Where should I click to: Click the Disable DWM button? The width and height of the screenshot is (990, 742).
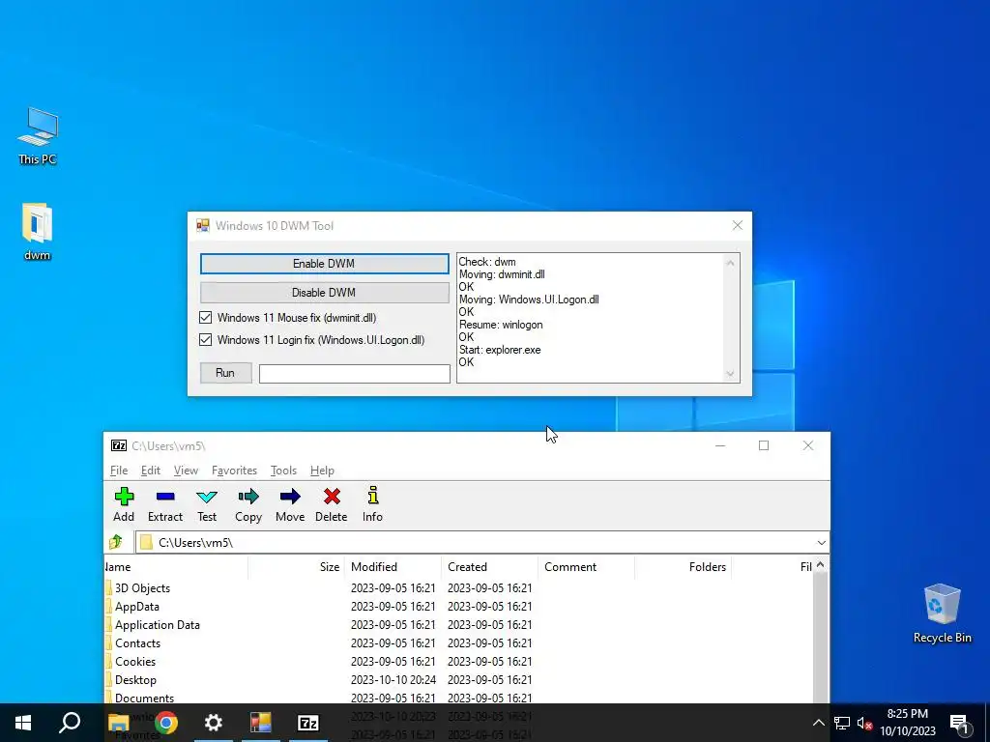click(x=324, y=292)
